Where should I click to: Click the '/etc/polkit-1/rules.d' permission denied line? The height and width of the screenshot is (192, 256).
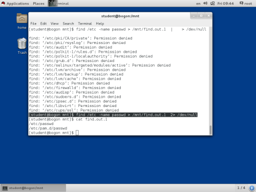pyautogui.click(x=83, y=52)
